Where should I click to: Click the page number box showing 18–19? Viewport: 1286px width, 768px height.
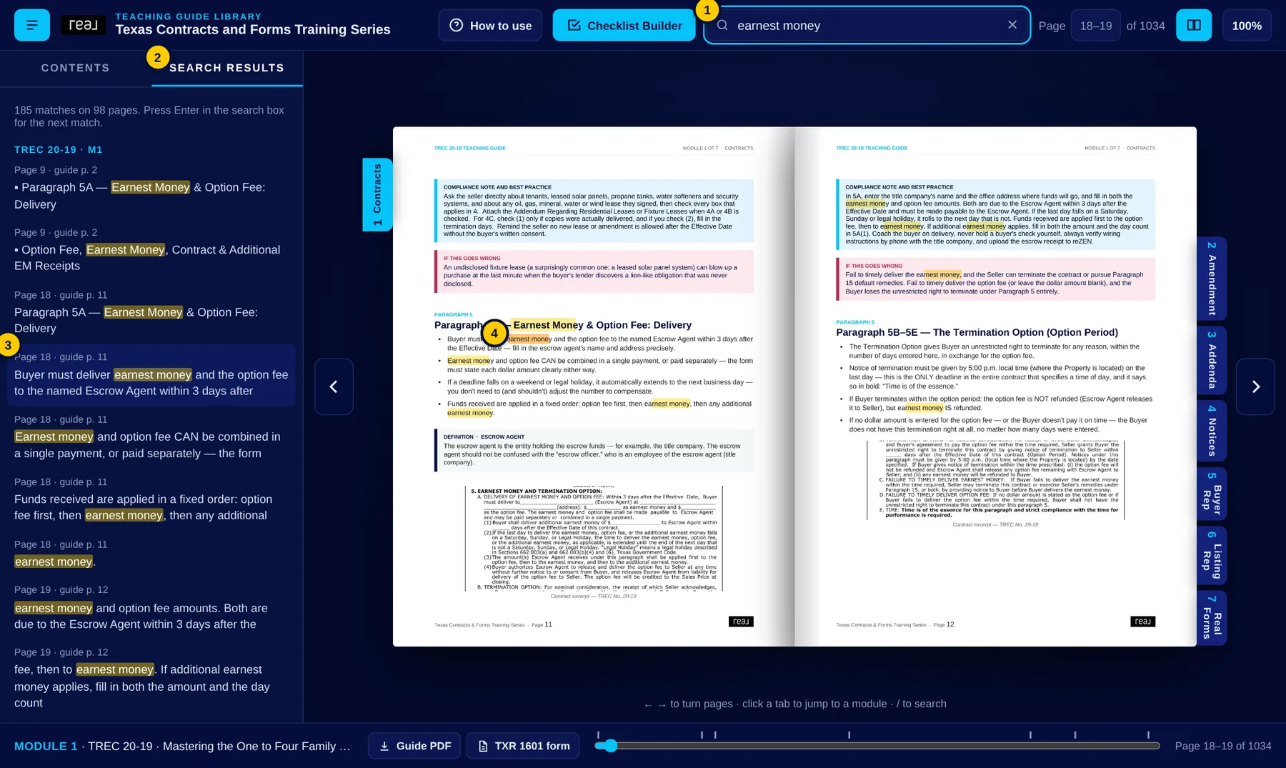pyautogui.click(x=1095, y=26)
